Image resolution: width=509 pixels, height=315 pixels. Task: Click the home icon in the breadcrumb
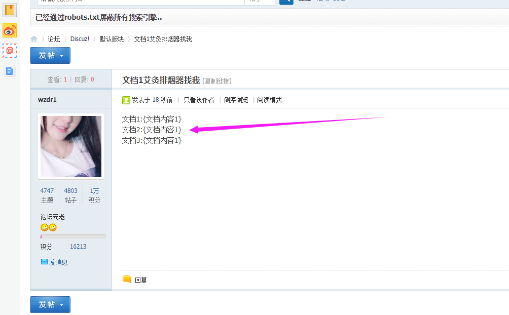(33, 38)
